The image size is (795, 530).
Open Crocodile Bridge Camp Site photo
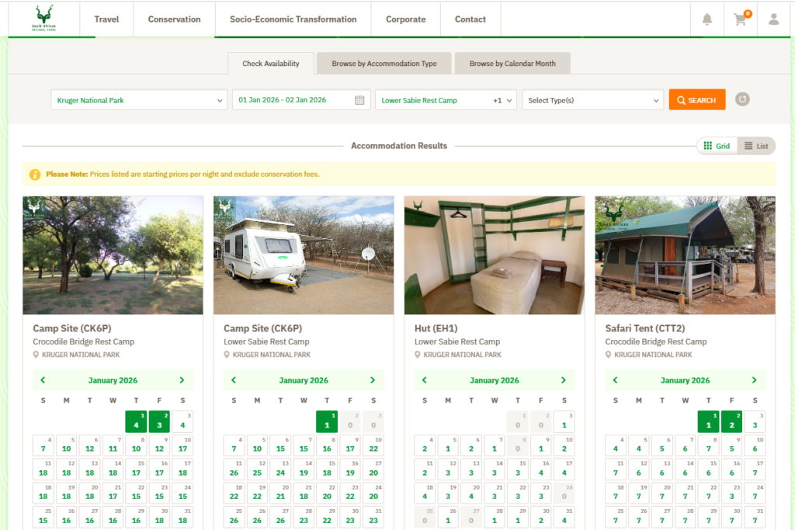click(x=113, y=255)
